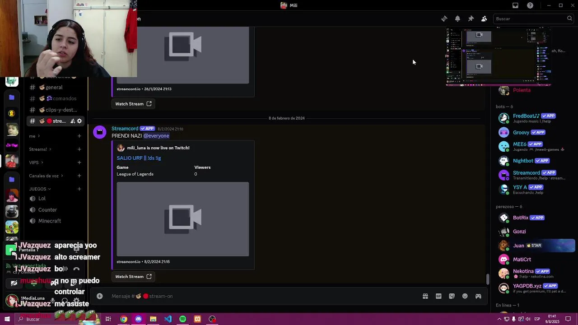Click the @everyone mention
The image size is (578, 325).
click(156, 136)
